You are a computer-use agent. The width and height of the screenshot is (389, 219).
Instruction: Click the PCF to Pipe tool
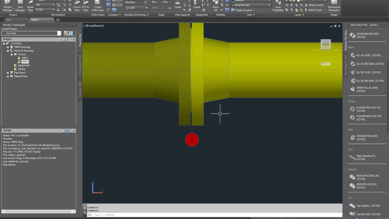coord(86,6)
